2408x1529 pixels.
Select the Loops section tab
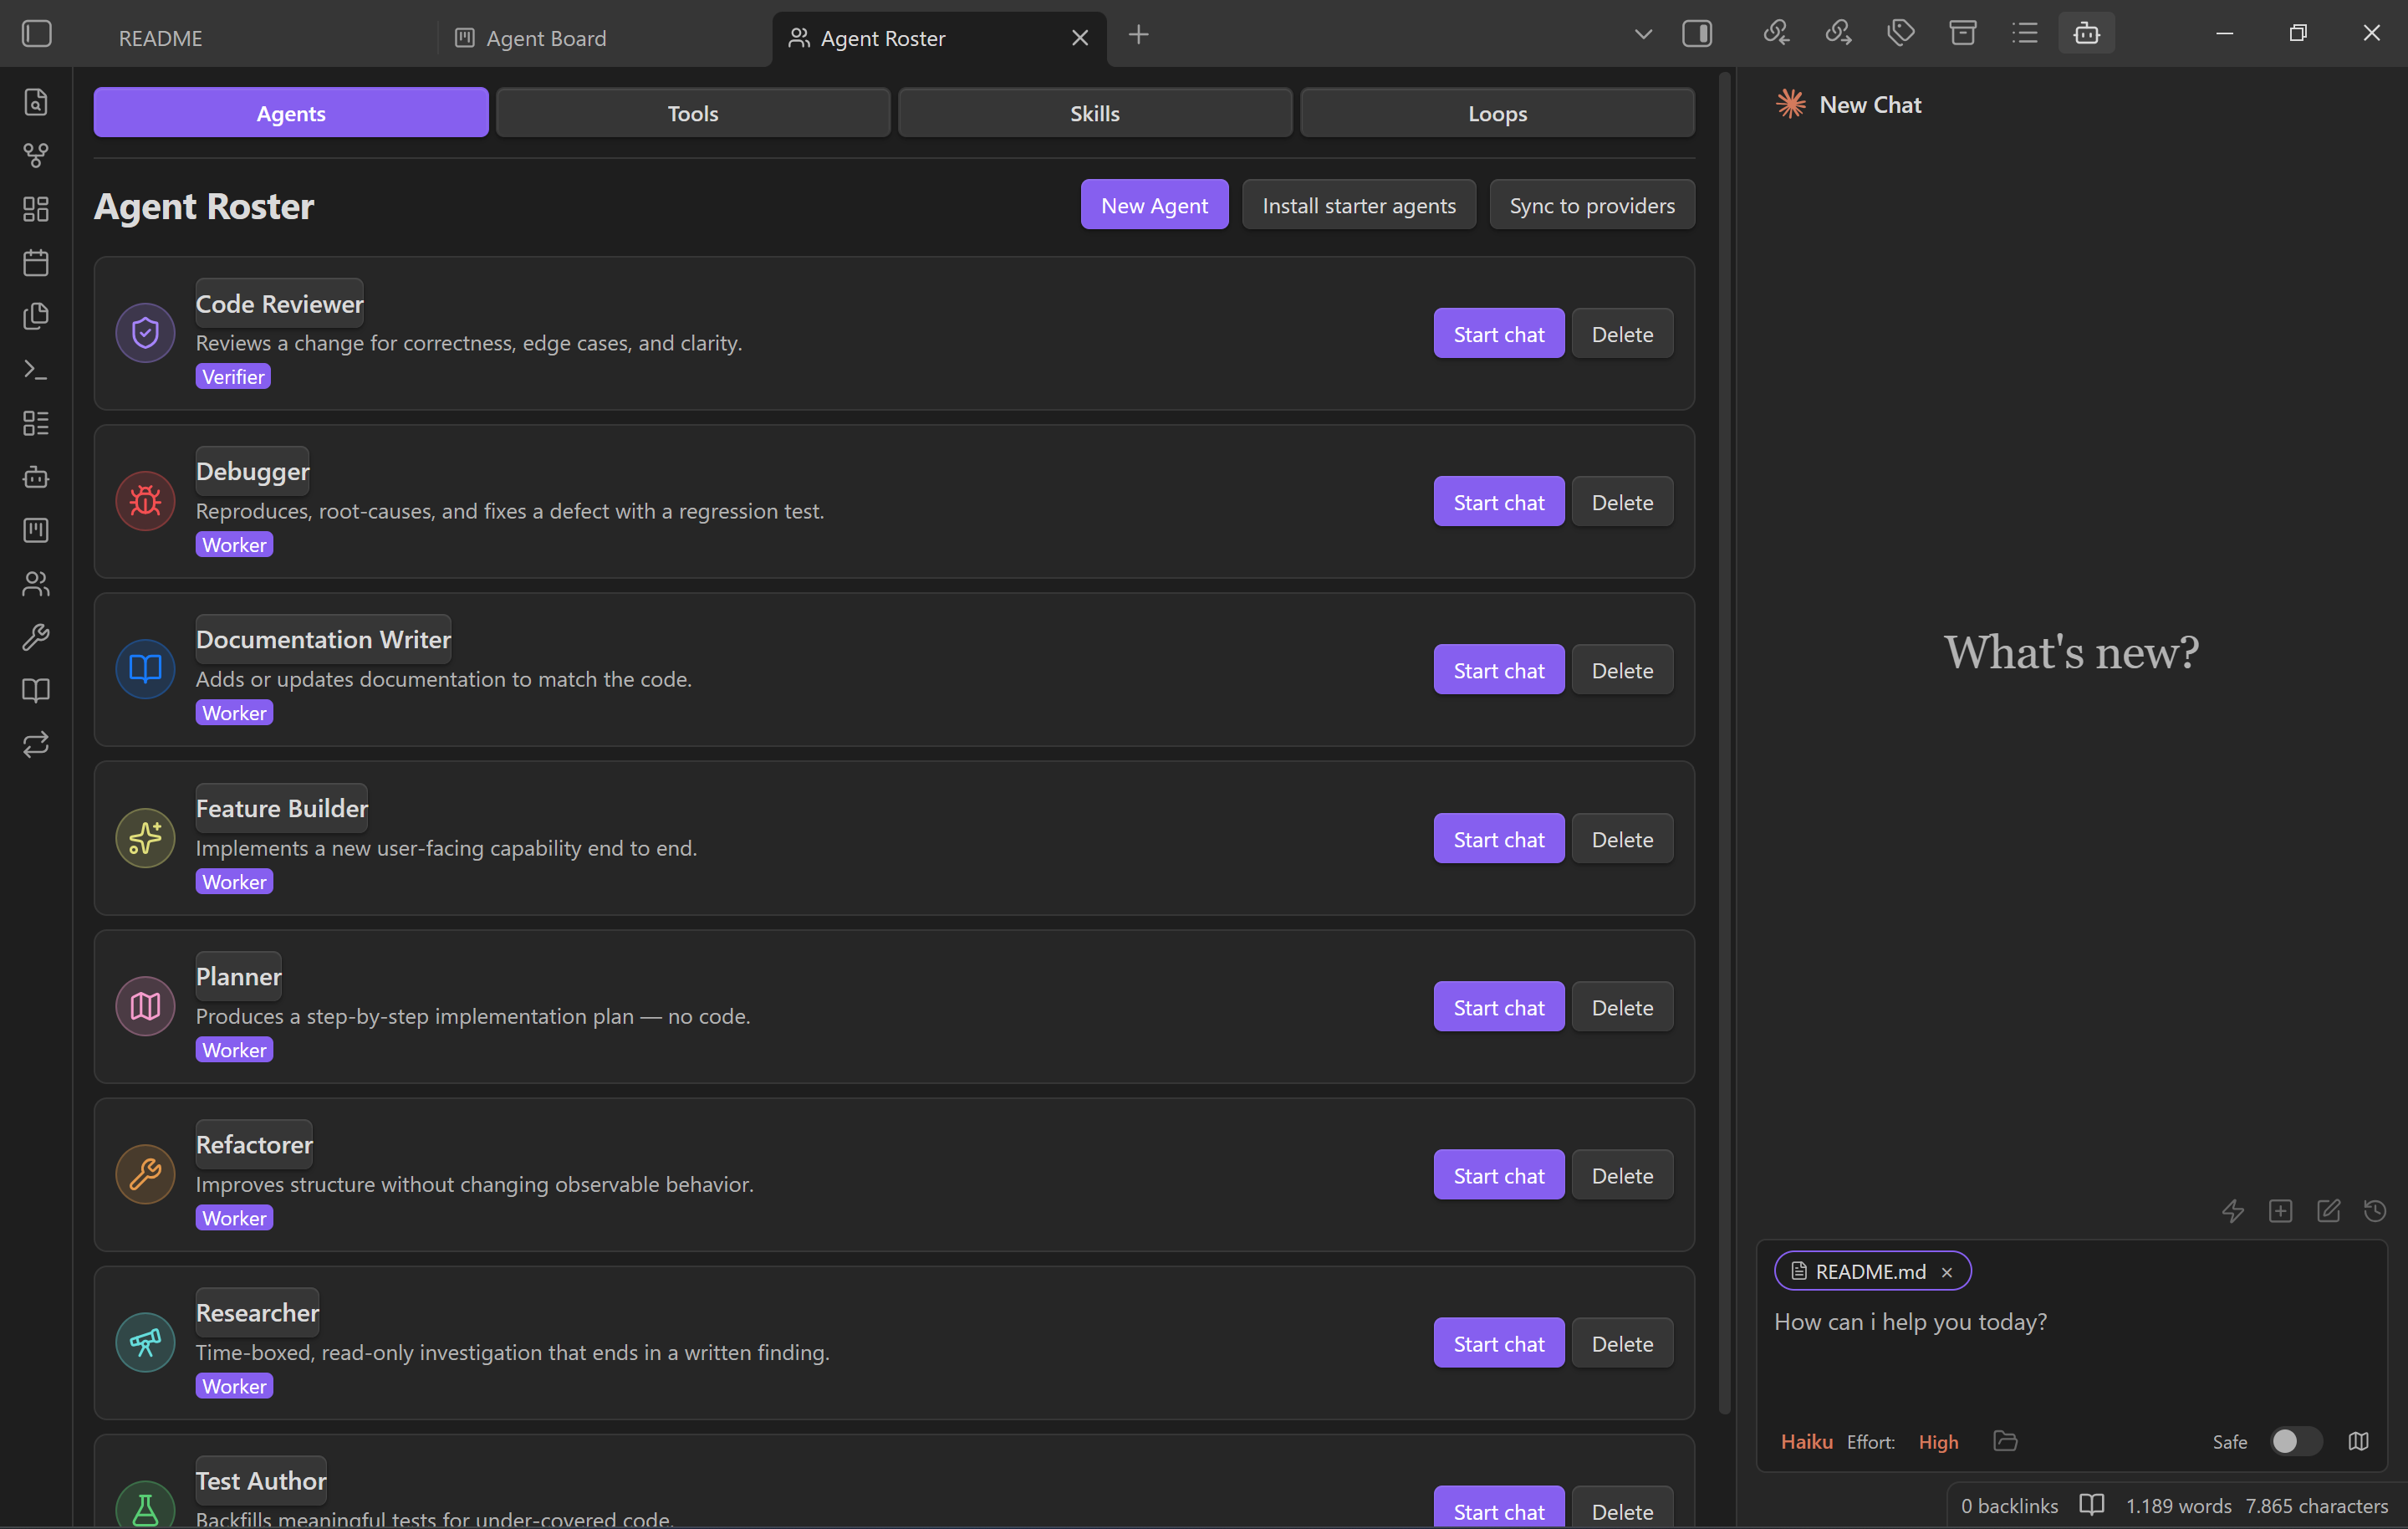1497,113
